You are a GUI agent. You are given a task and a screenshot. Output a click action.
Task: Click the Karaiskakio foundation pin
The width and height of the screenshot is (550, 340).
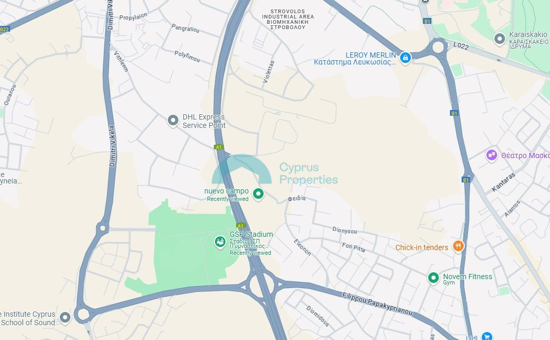pos(500,39)
